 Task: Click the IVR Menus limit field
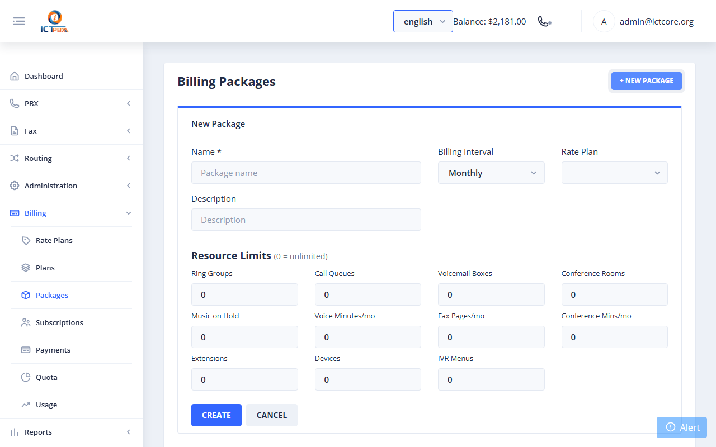coord(491,379)
